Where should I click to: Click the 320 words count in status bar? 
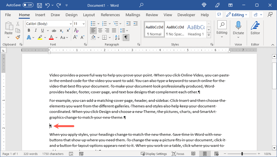click(30, 154)
